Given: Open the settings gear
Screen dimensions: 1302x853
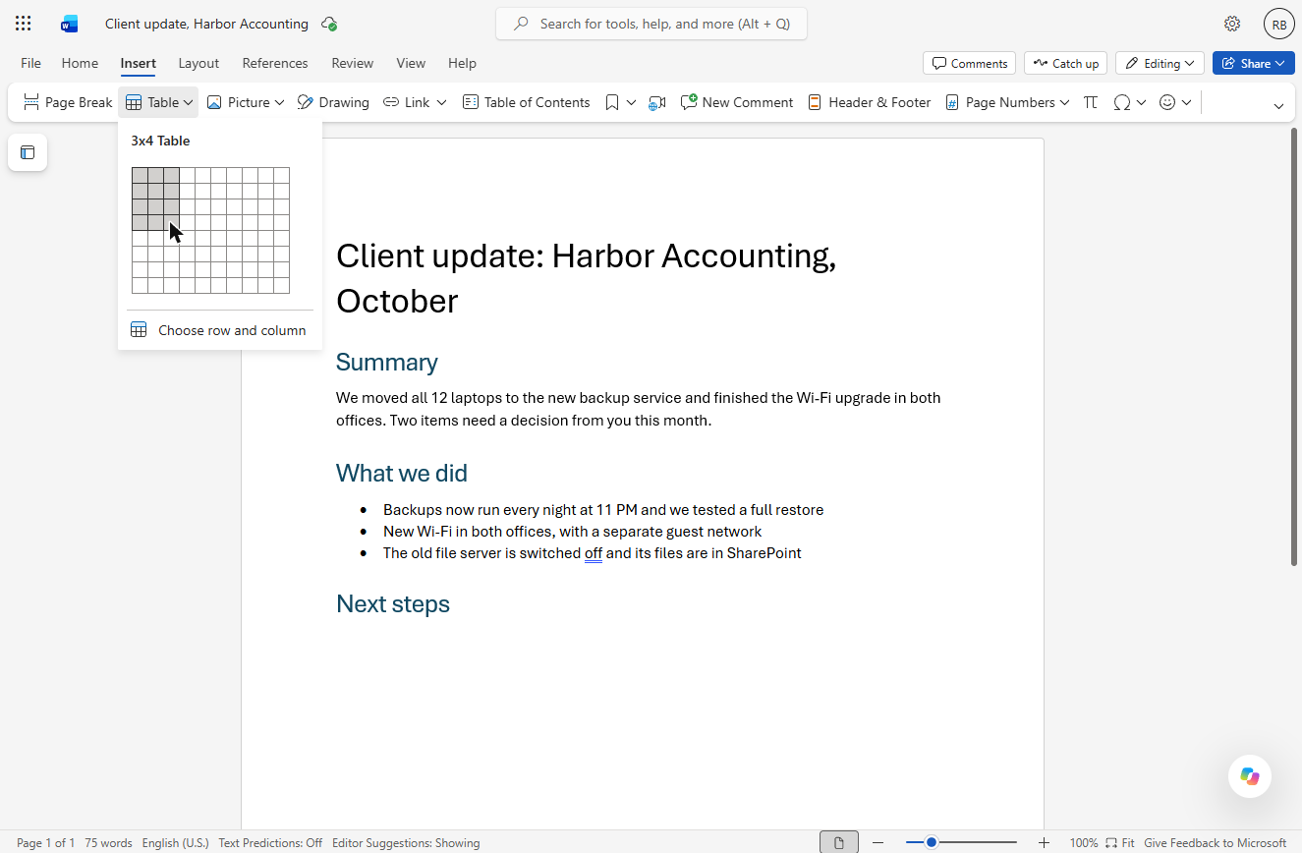Looking at the screenshot, I should click(x=1232, y=24).
